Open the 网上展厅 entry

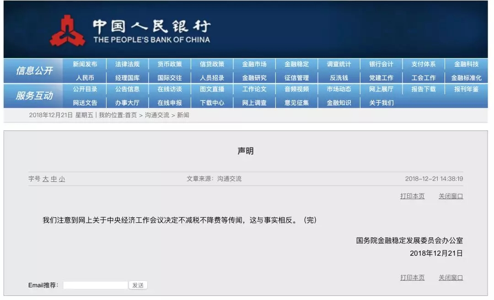(x=381, y=89)
